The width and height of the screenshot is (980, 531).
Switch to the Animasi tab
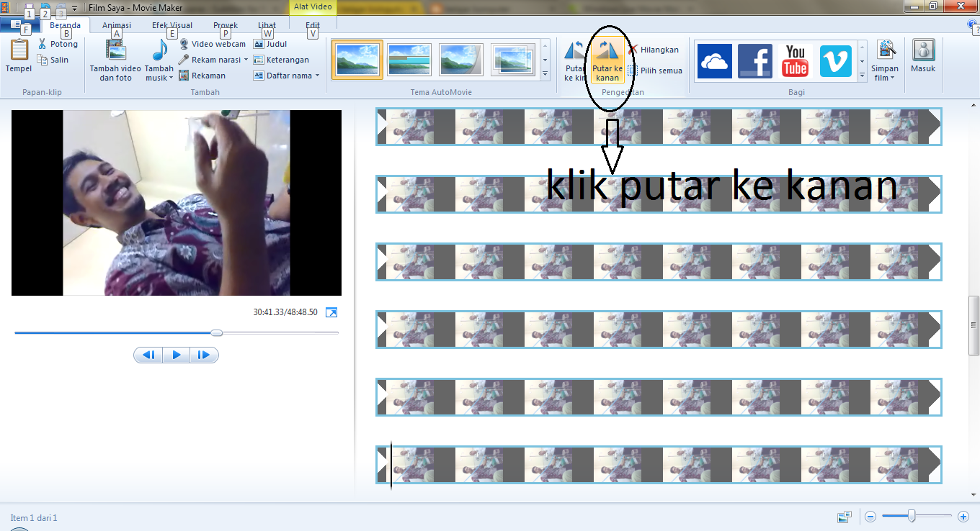click(x=115, y=24)
